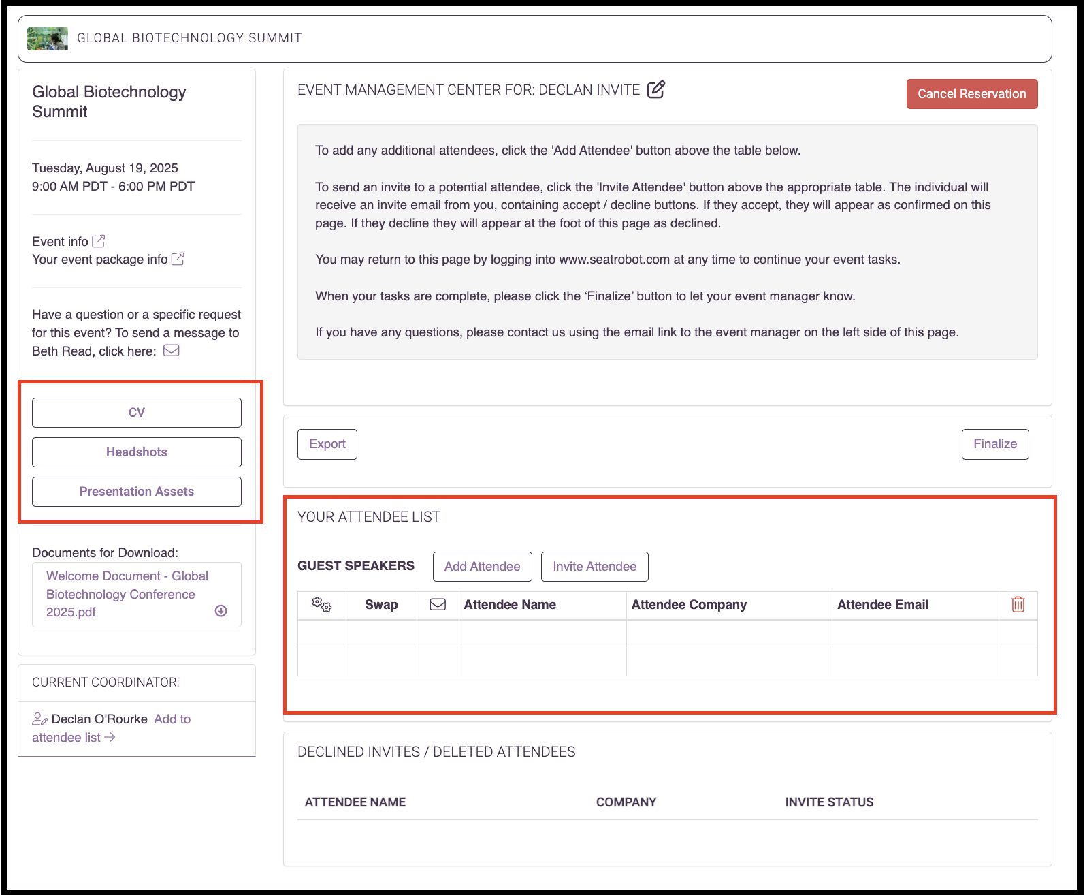Click the INVITE STATUS column header
The height and width of the screenshot is (895, 1085).
click(829, 802)
